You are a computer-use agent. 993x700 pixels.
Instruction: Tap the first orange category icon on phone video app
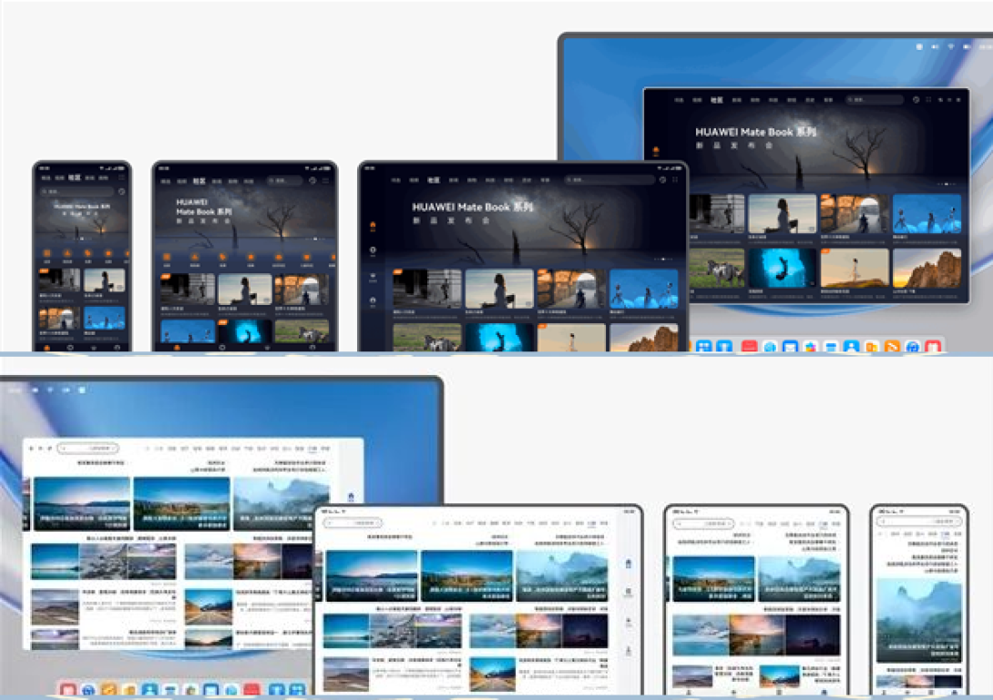45,254
